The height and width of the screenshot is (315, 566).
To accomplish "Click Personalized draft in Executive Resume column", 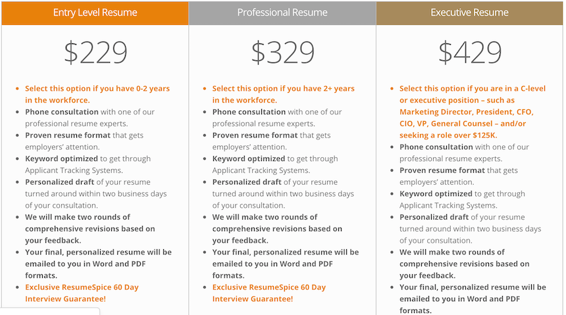I will point(434,217).
